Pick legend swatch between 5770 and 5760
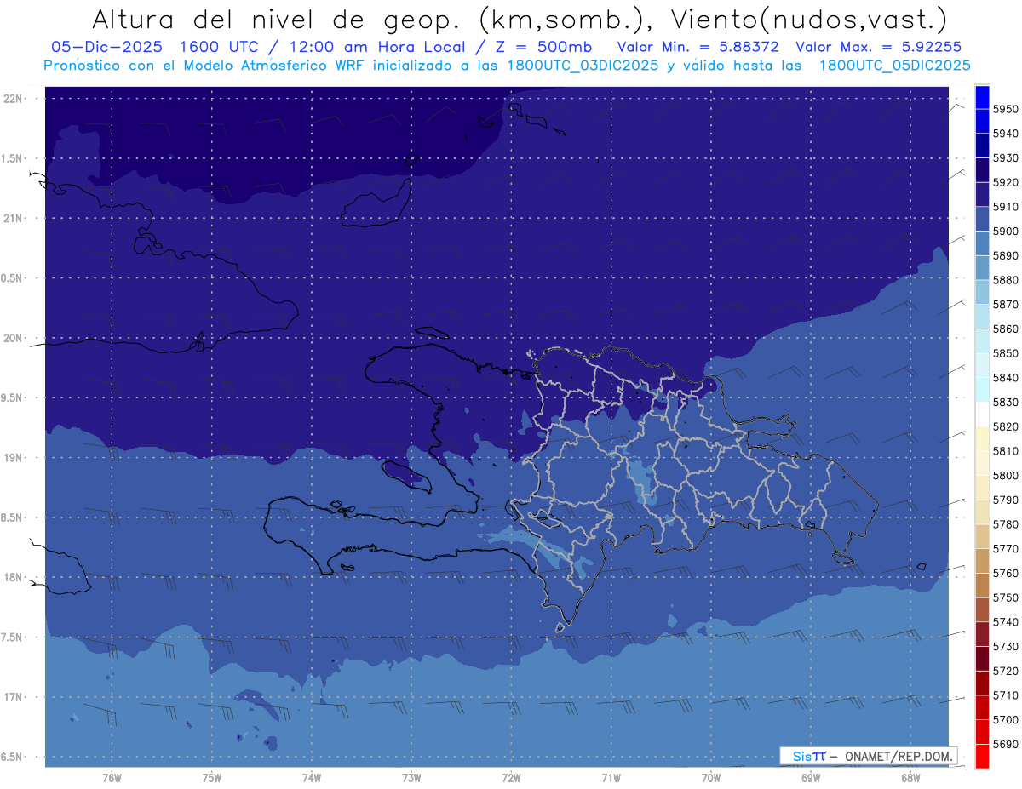The height and width of the screenshot is (789, 1022). click(x=982, y=561)
